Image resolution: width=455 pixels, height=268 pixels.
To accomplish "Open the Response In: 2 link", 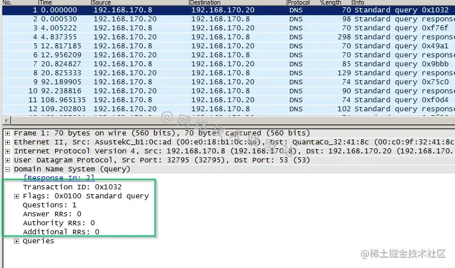I will coord(59,178).
